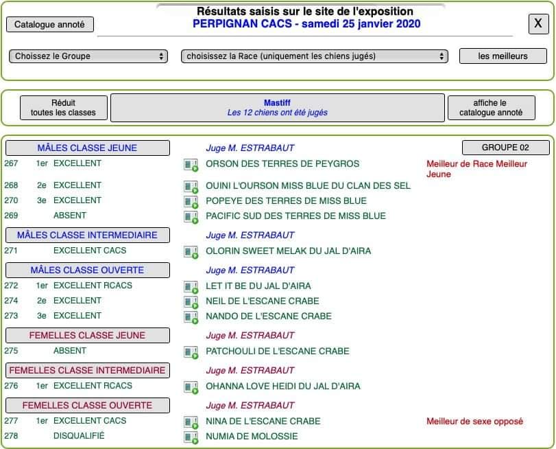Select dog name NUMIA DE MOLOSSIE

(252, 436)
